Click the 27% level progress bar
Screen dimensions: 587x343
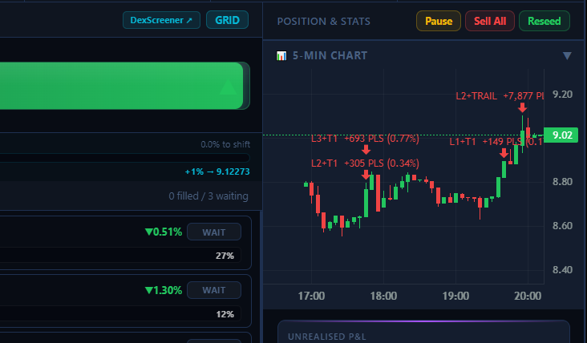[120, 256]
